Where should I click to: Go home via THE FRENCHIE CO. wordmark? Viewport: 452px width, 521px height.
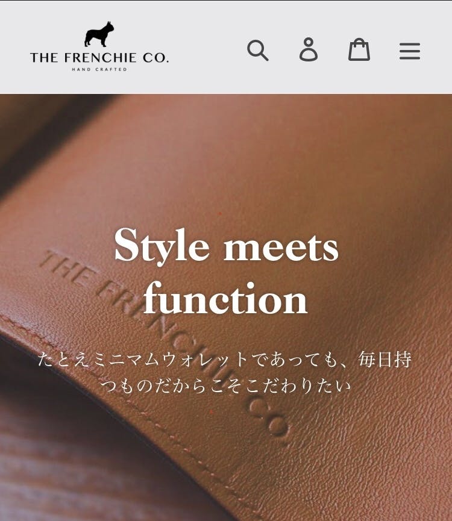pos(99,57)
